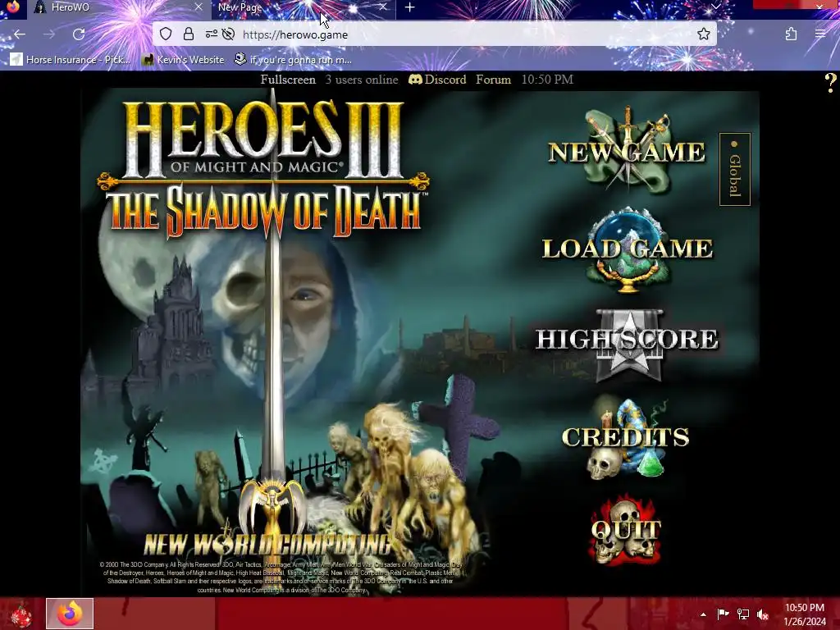Go forward one page
The width and height of the screenshot is (840, 630).
(49, 34)
